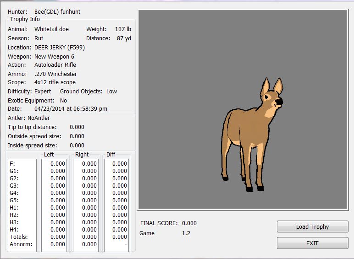The height and width of the screenshot is (259, 354).
Task: Select the H4 row label
Action: point(14,229)
